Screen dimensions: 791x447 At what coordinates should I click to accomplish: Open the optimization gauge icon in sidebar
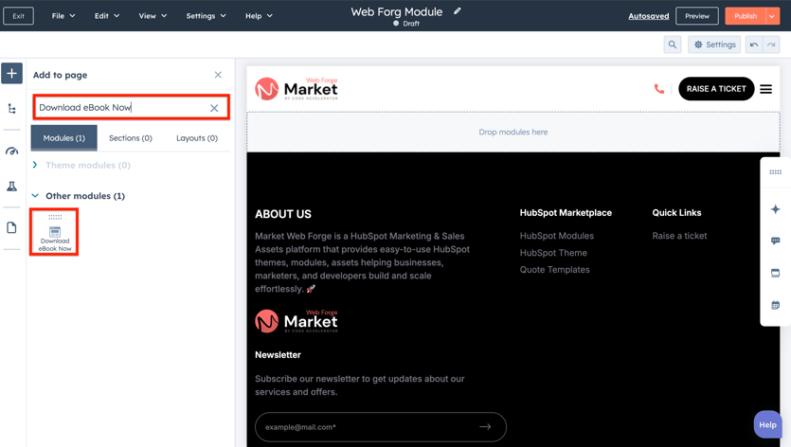coord(12,151)
